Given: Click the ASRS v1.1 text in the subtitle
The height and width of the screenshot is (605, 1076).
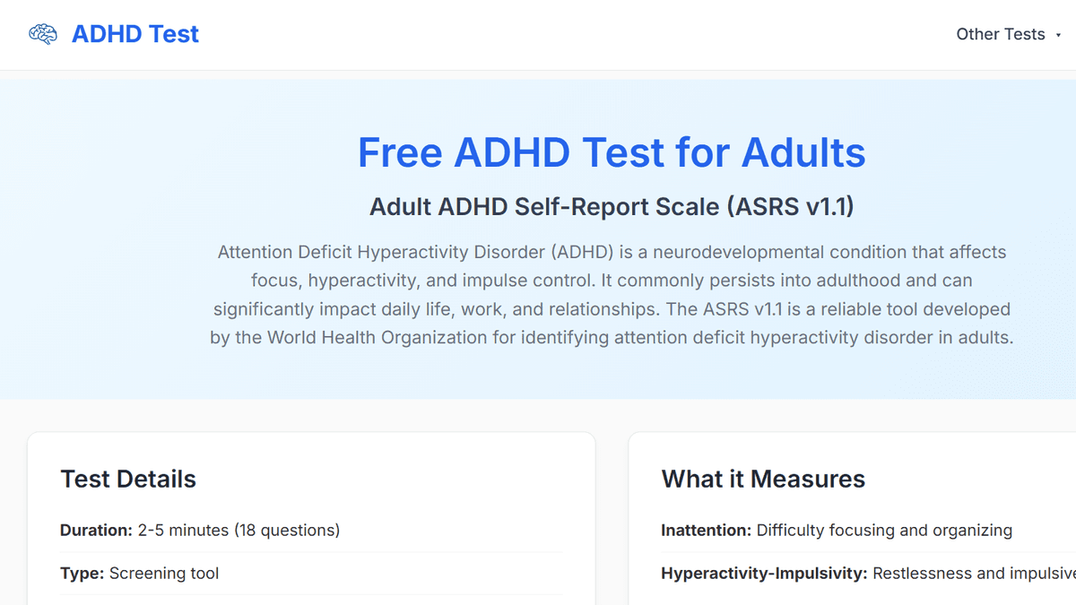Looking at the screenshot, I should point(790,207).
